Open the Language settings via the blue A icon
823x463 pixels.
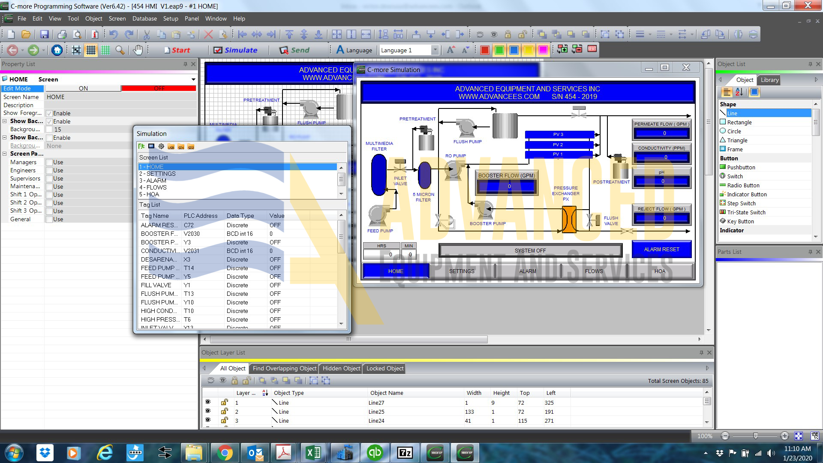point(341,50)
